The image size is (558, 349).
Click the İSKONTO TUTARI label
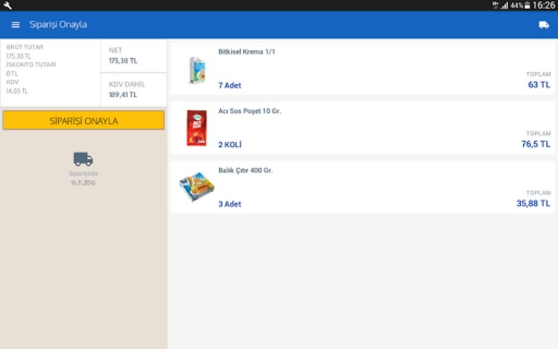pyautogui.click(x=31, y=65)
